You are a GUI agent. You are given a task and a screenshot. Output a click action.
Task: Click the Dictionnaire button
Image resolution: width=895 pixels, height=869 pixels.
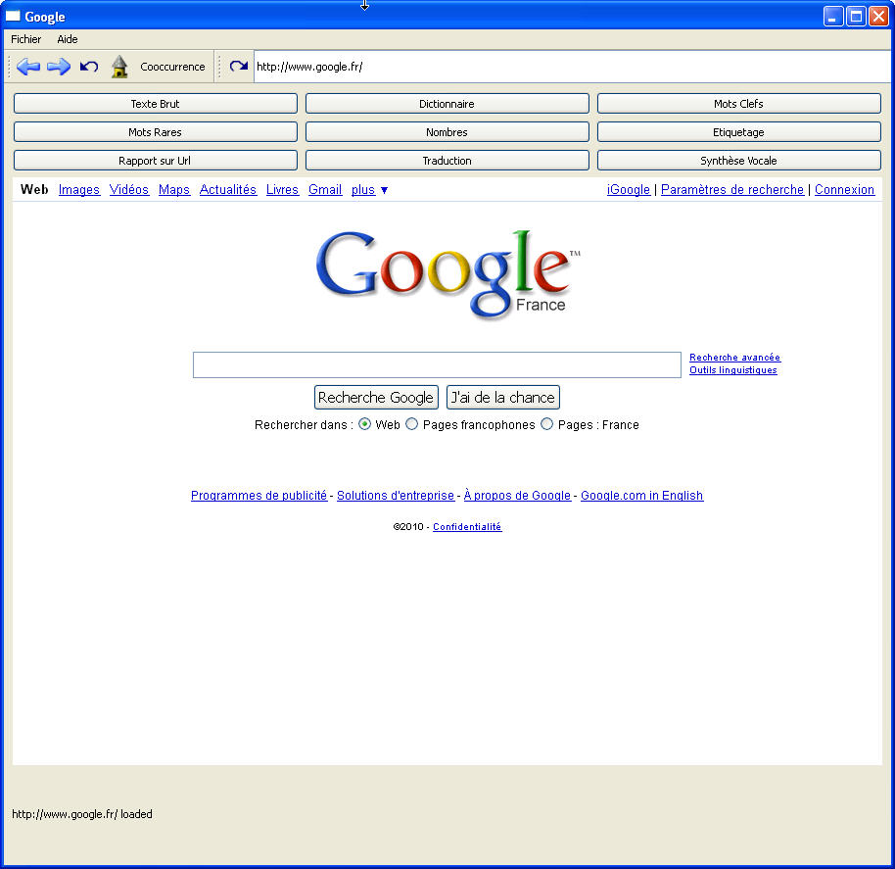(447, 103)
